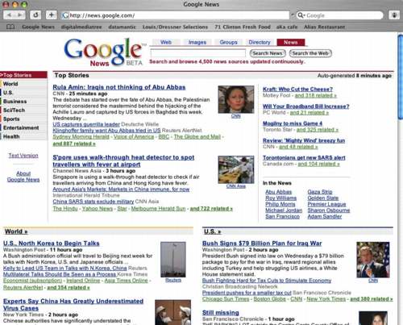Click the bug report icon in toolbar

[x=394, y=15]
